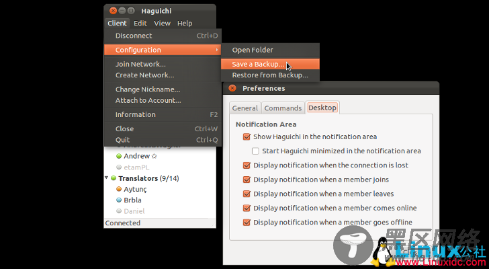489x269 pixels.
Task: Select member Andrew in the list
Action: click(136, 156)
